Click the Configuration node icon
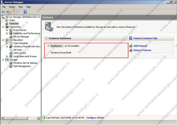This screenshot has width=177, height=125. [x=7, y=40]
